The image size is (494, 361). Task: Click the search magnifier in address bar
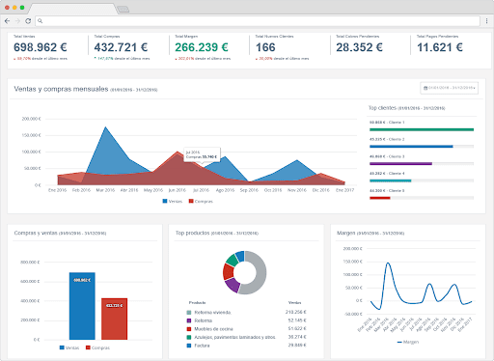pos(40,21)
